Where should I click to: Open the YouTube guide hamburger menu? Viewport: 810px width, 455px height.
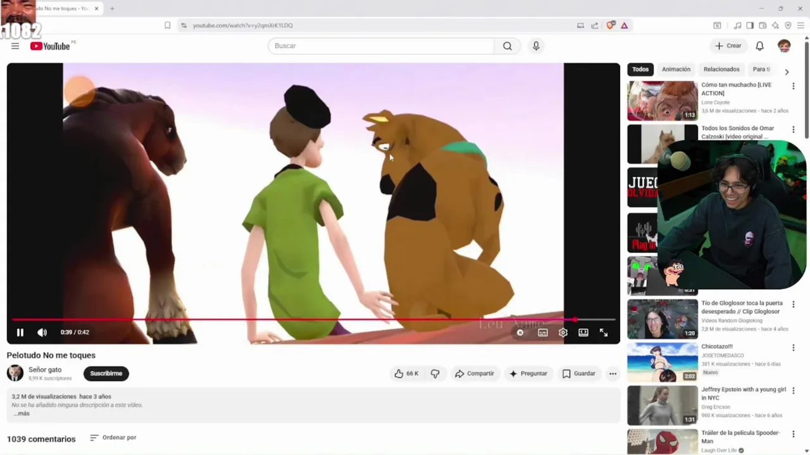click(15, 46)
